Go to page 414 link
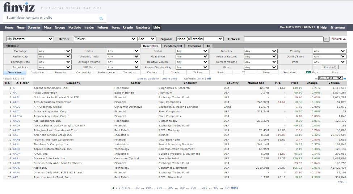353x194 pixels. tap(227, 188)
